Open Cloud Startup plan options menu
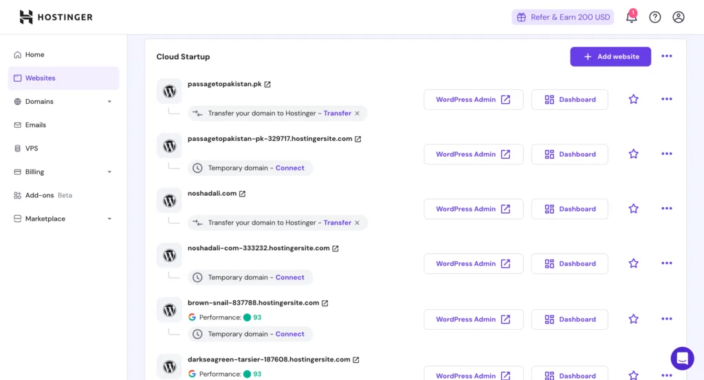 click(666, 56)
